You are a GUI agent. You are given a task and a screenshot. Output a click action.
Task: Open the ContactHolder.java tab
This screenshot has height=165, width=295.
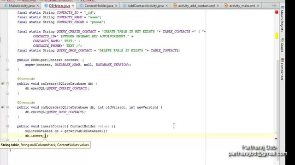point(99,5)
